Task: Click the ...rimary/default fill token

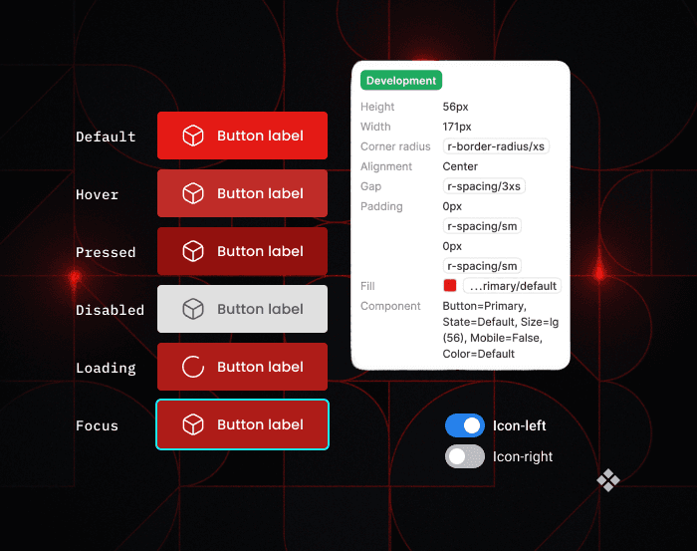Action: pos(512,286)
